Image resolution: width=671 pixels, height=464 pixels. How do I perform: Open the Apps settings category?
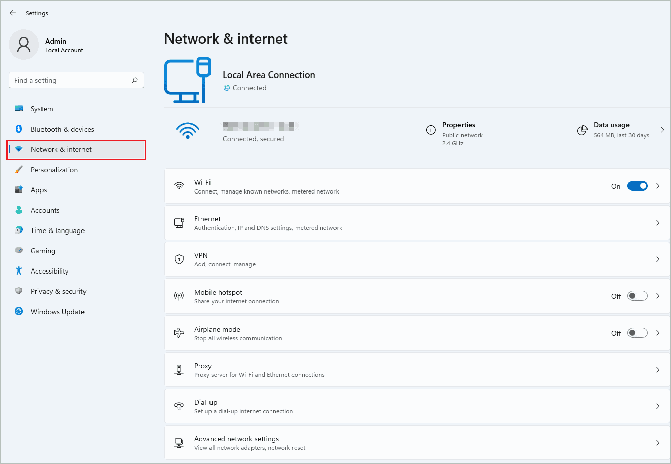point(76,190)
